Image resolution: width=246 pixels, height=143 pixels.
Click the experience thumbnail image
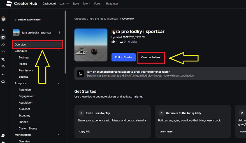pyautogui.click(x=91, y=45)
